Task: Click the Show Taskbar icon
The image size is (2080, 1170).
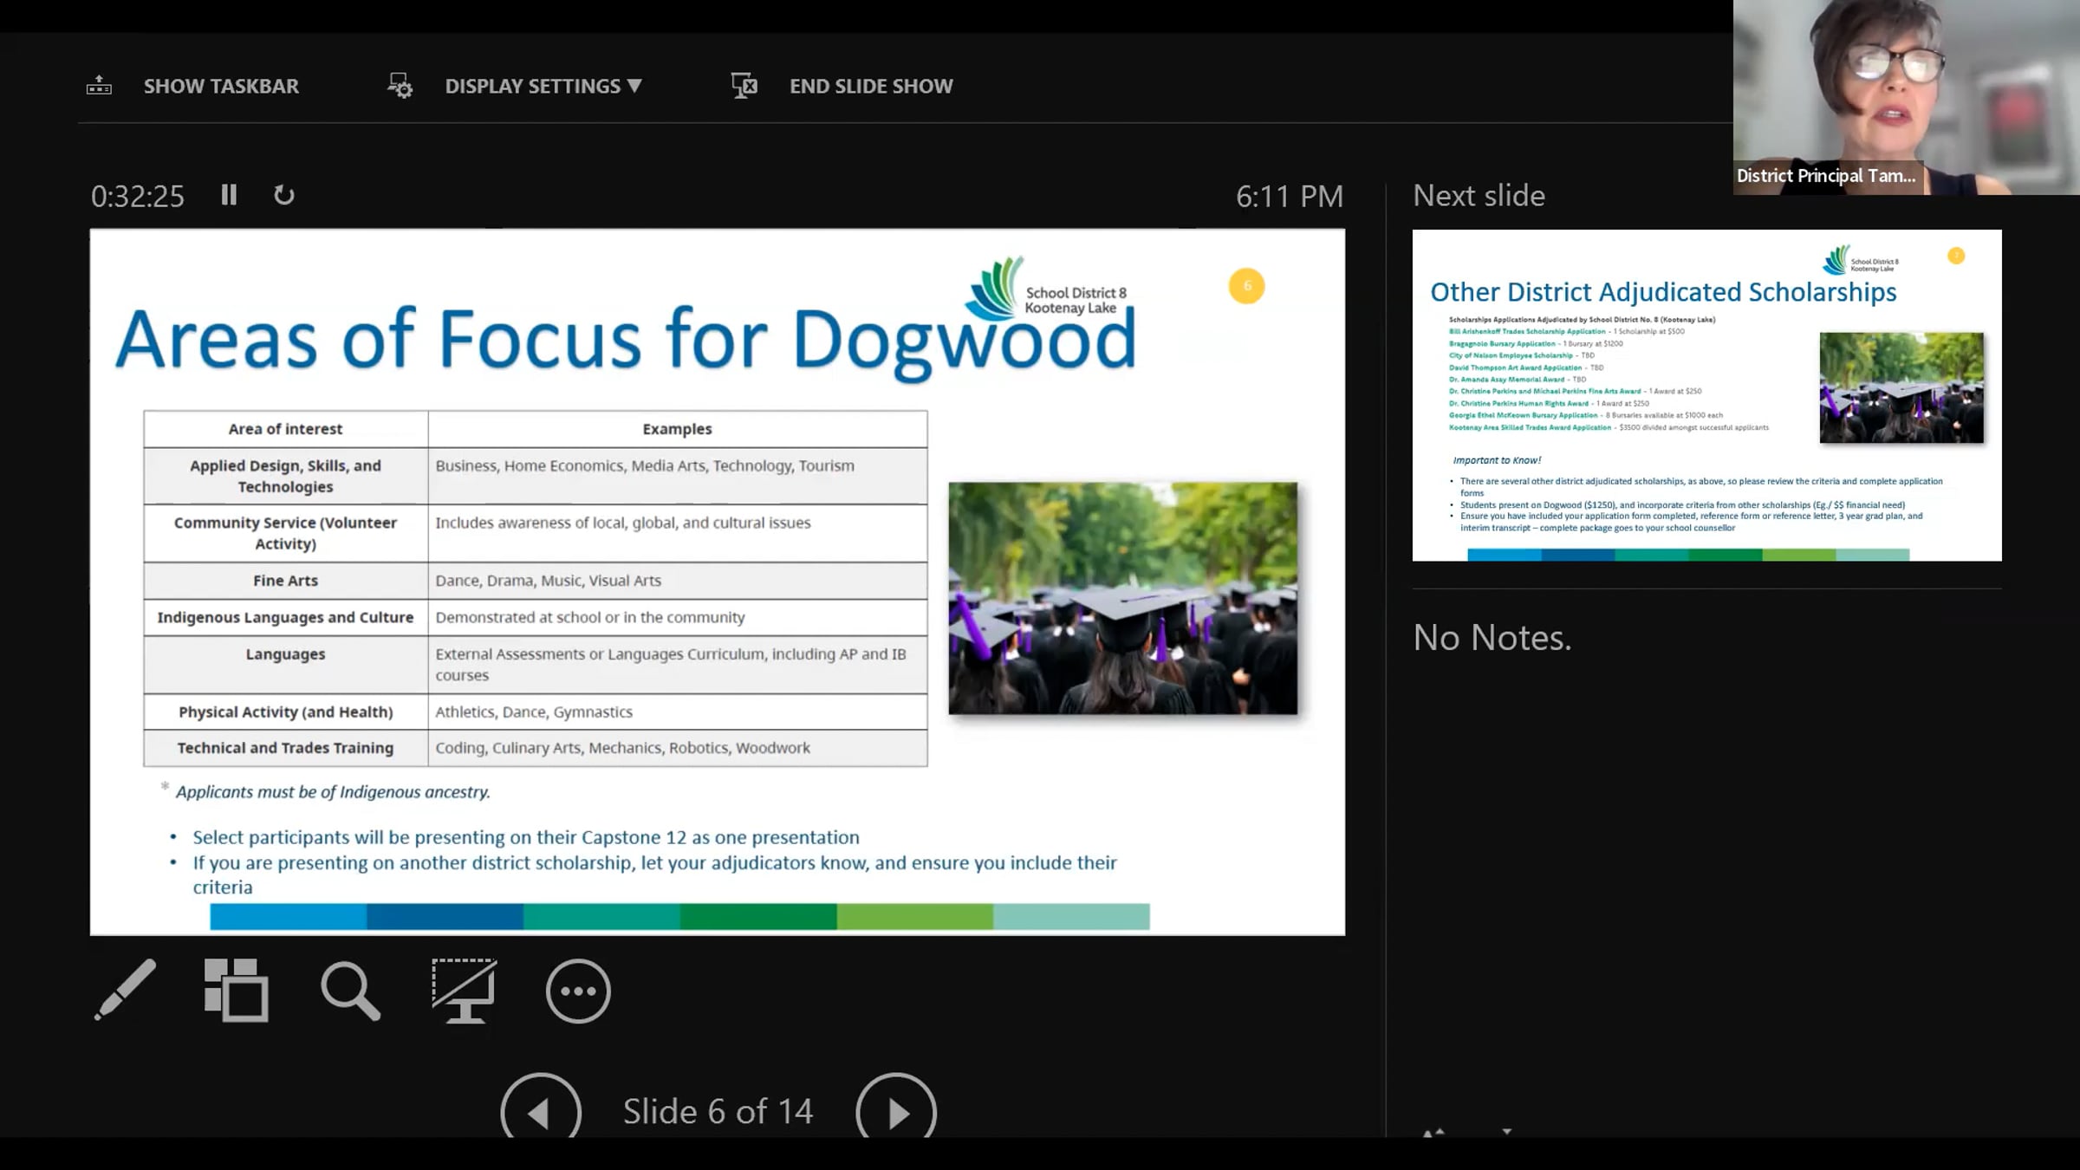Action: 99,86
